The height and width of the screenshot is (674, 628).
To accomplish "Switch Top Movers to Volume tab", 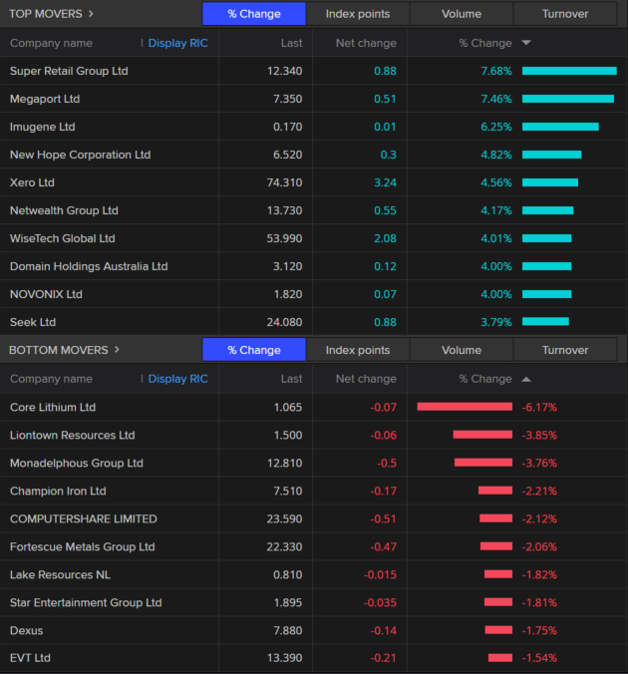I will (x=462, y=14).
